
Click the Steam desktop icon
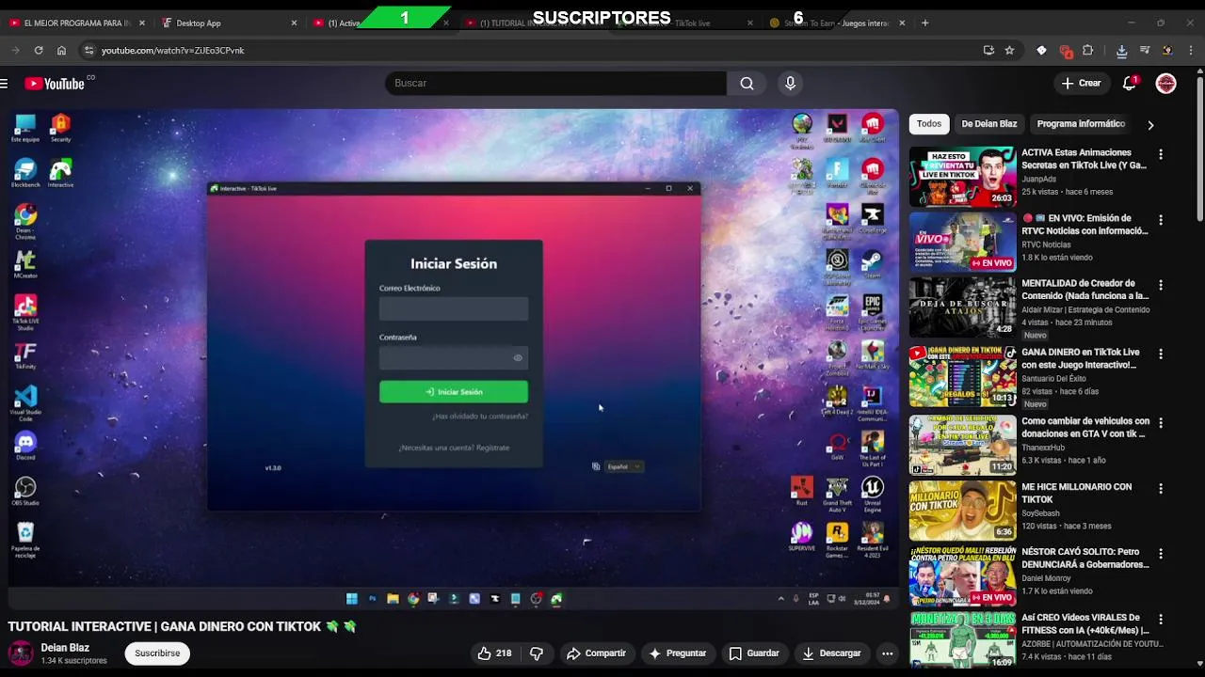coord(872,262)
